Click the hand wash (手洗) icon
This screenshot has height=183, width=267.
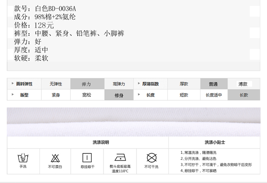click(23, 158)
